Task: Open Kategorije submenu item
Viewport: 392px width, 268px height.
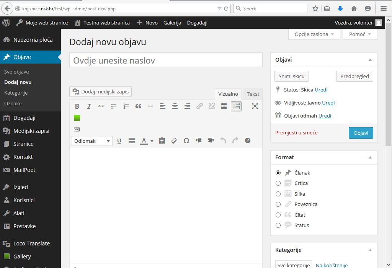Action: point(16,93)
